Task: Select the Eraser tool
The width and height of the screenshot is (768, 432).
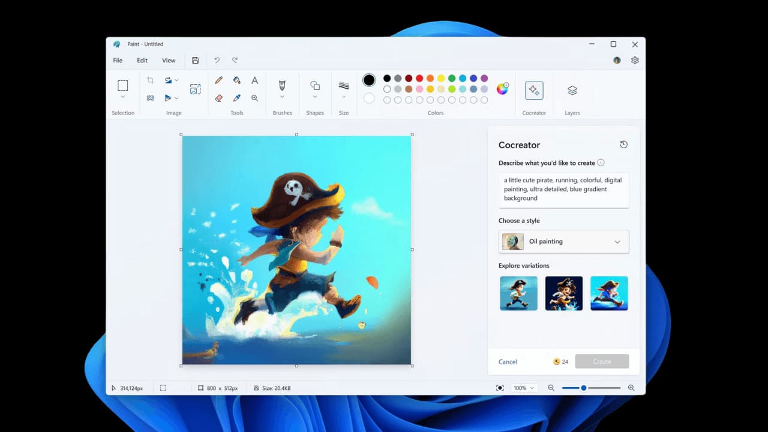Action: 218,98
